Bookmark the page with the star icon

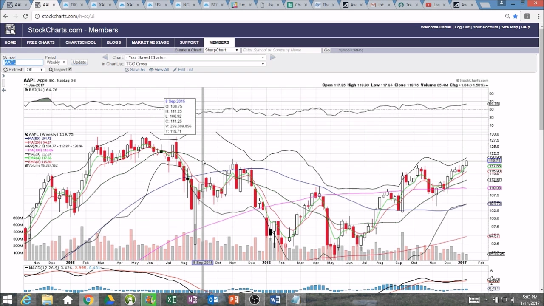pos(515,16)
